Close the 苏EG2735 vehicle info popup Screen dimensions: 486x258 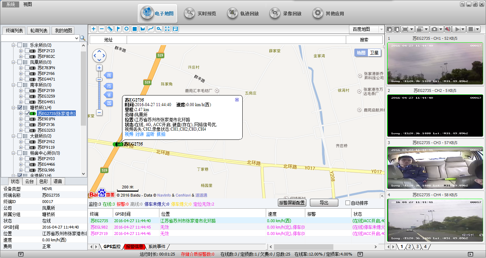click(237, 100)
